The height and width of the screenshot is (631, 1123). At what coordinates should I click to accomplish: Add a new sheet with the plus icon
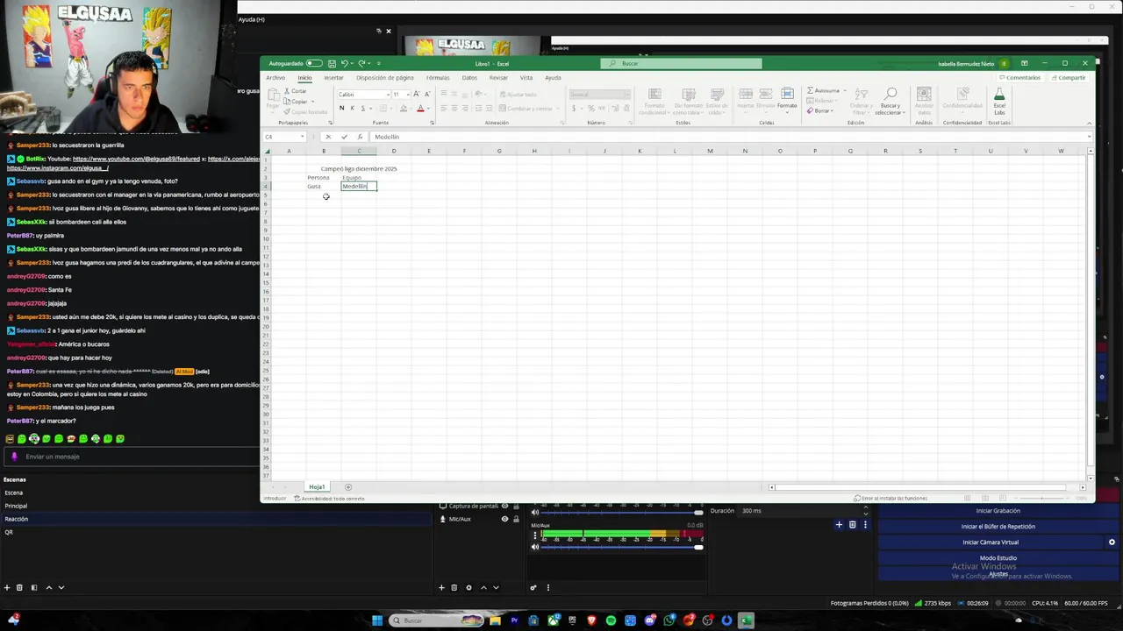[x=348, y=486]
